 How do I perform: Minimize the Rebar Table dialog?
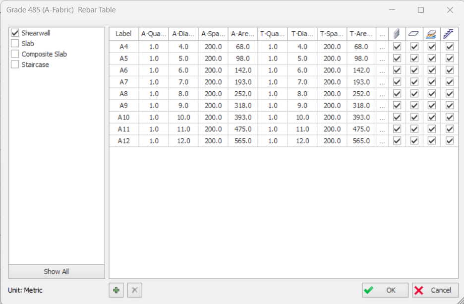(x=392, y=10)
